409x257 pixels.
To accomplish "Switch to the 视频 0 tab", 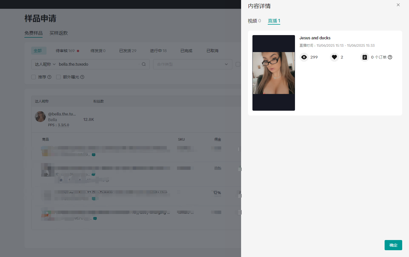I will pos(254,21).
